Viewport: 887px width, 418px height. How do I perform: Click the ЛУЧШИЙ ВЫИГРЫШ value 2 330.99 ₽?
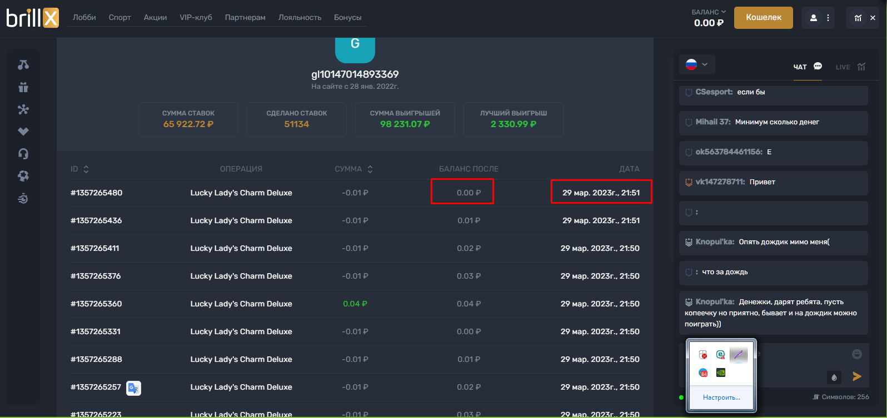514,124
